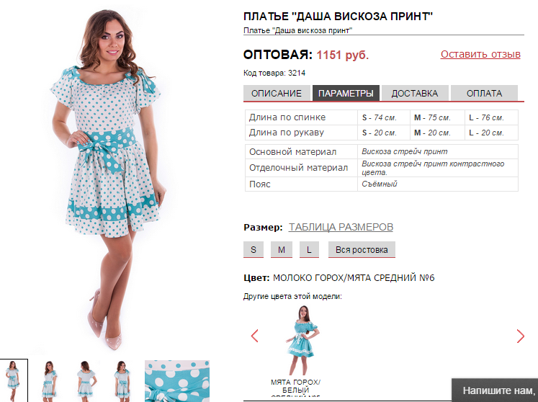Click the right arrow in color carousel
This screenshot has height=402, width=538.
point(521,336)
